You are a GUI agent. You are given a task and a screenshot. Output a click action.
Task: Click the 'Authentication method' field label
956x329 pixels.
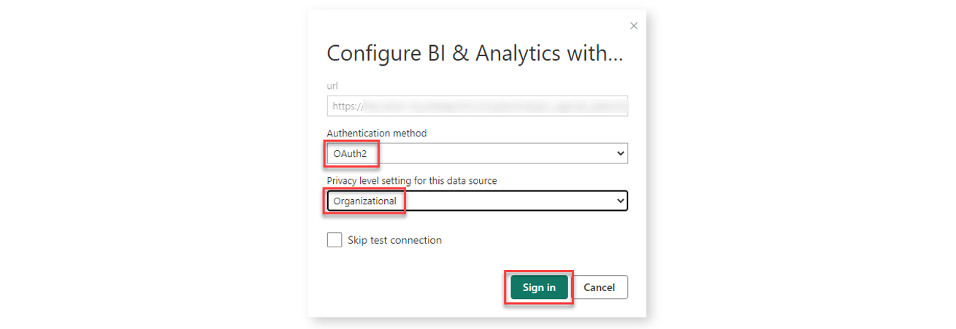[x=377, y=133]
